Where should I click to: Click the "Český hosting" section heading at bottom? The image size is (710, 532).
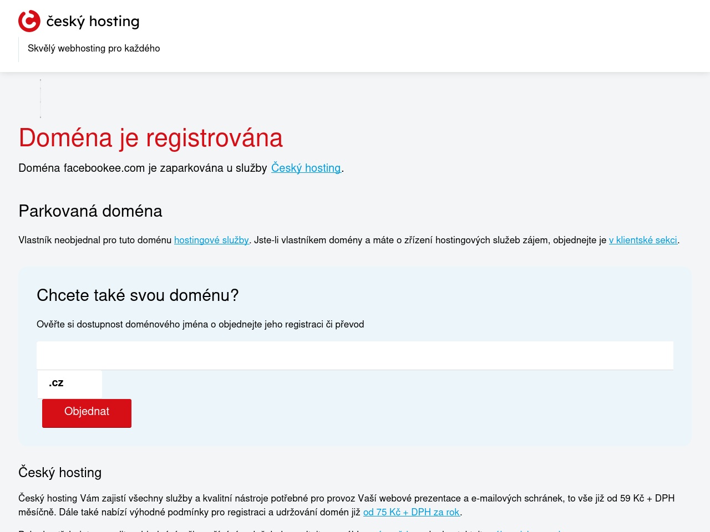pos(60,473)
